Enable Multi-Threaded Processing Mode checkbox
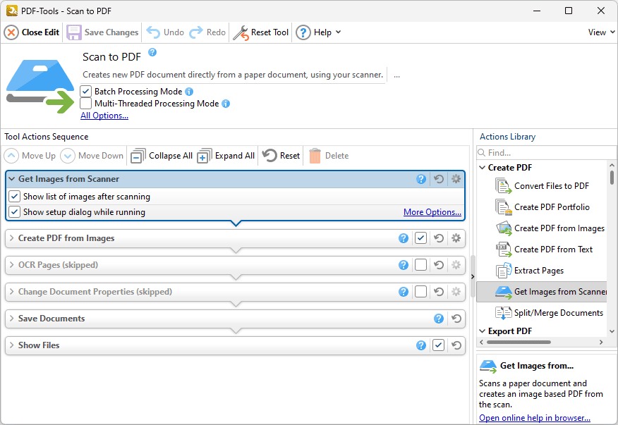The width and height of the screenshot is (618, 425). (x=85, y=104)
